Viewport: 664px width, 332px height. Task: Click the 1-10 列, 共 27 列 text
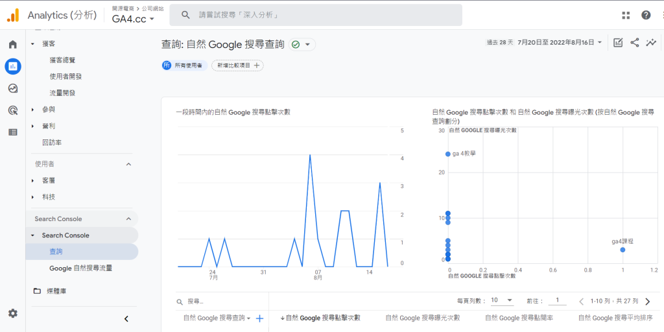click(x=615, y=302)
